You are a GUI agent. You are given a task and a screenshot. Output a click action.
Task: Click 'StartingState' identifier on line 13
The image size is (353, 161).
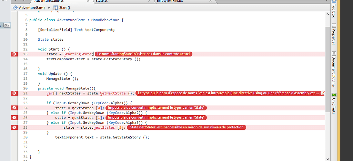coord(78,54)
